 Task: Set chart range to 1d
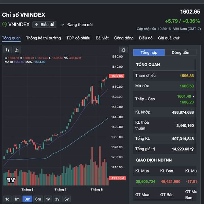click(x=7, y=199)
